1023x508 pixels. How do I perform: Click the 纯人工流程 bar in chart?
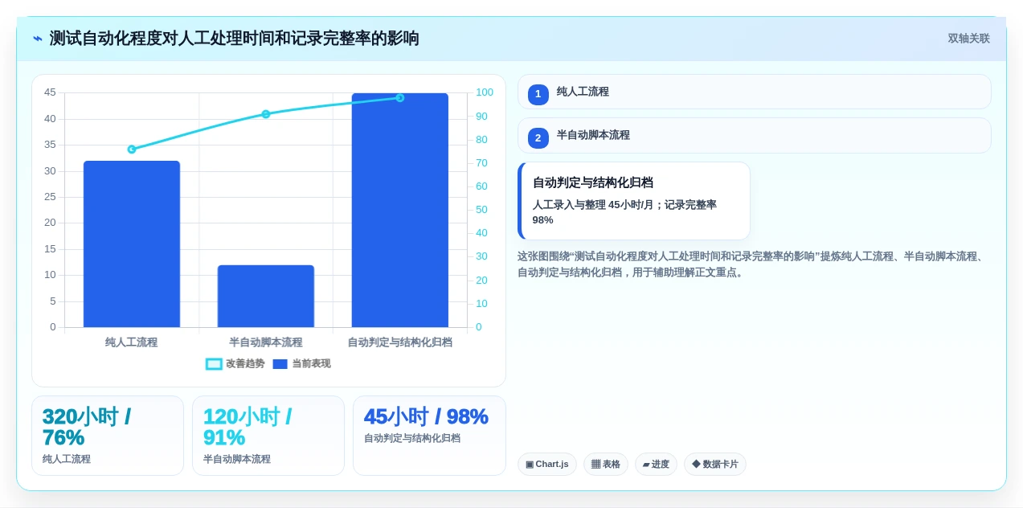[132, 244]
